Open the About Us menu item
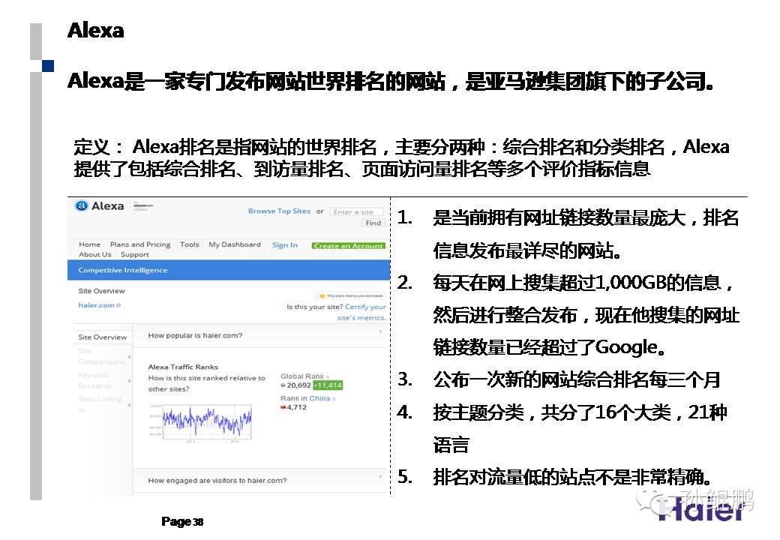The width and height of the screenshot is (780, 540). click(95, 254)
